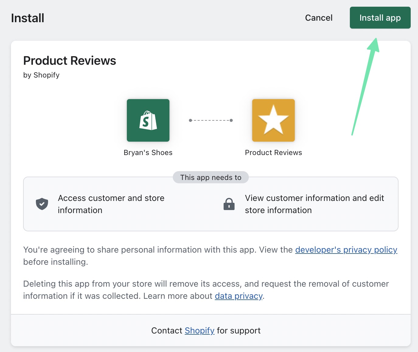The image size is (418, 352).
Task: Click the Install app button
Action: point(380,18)
